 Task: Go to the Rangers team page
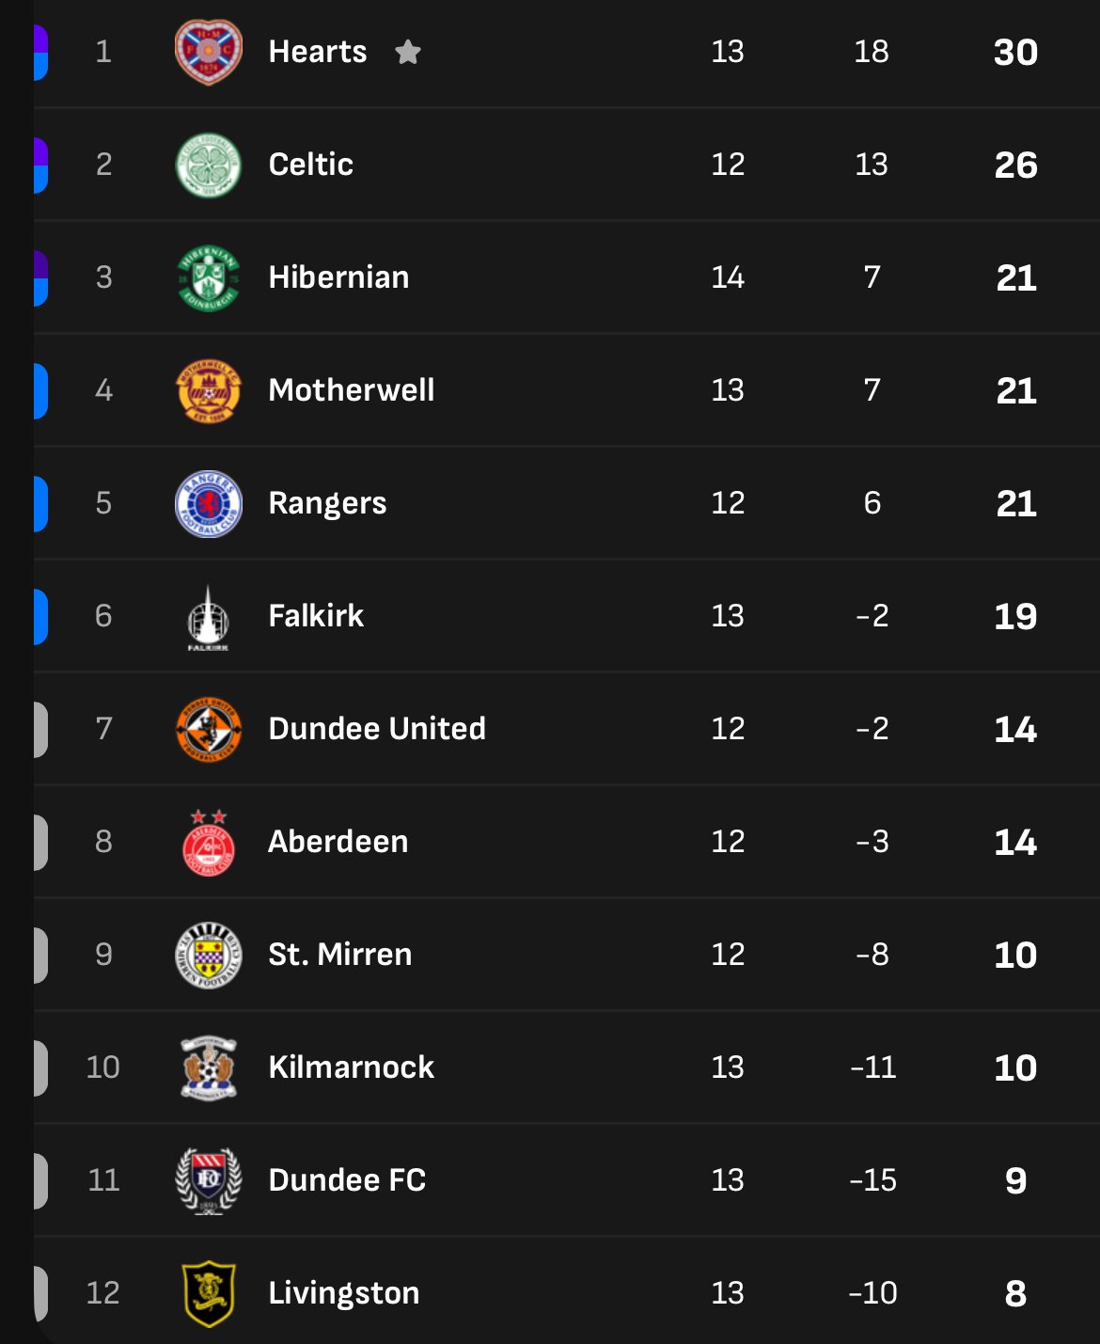pyautogui.click(x=327, y=503)
